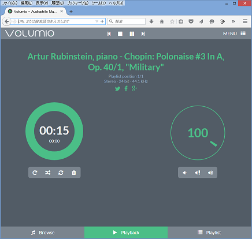
Task: Click the green playback progress ring
Action: click(54, 107)
